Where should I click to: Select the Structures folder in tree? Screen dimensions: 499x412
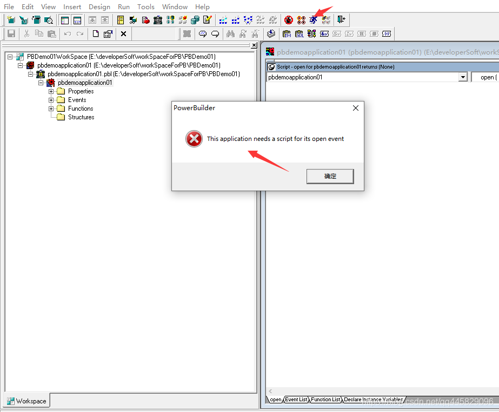click(x=81, y=117)
